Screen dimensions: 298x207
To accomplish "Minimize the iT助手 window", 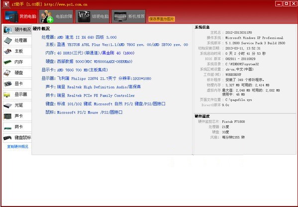I will pos(279,4).
